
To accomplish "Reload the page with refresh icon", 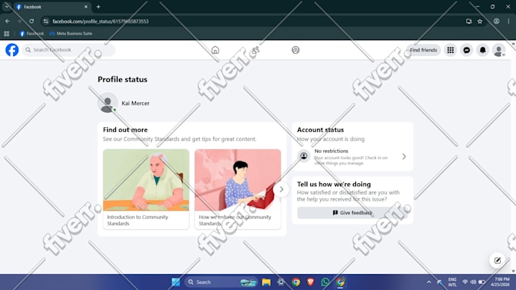I will click(x=31, y=21).
